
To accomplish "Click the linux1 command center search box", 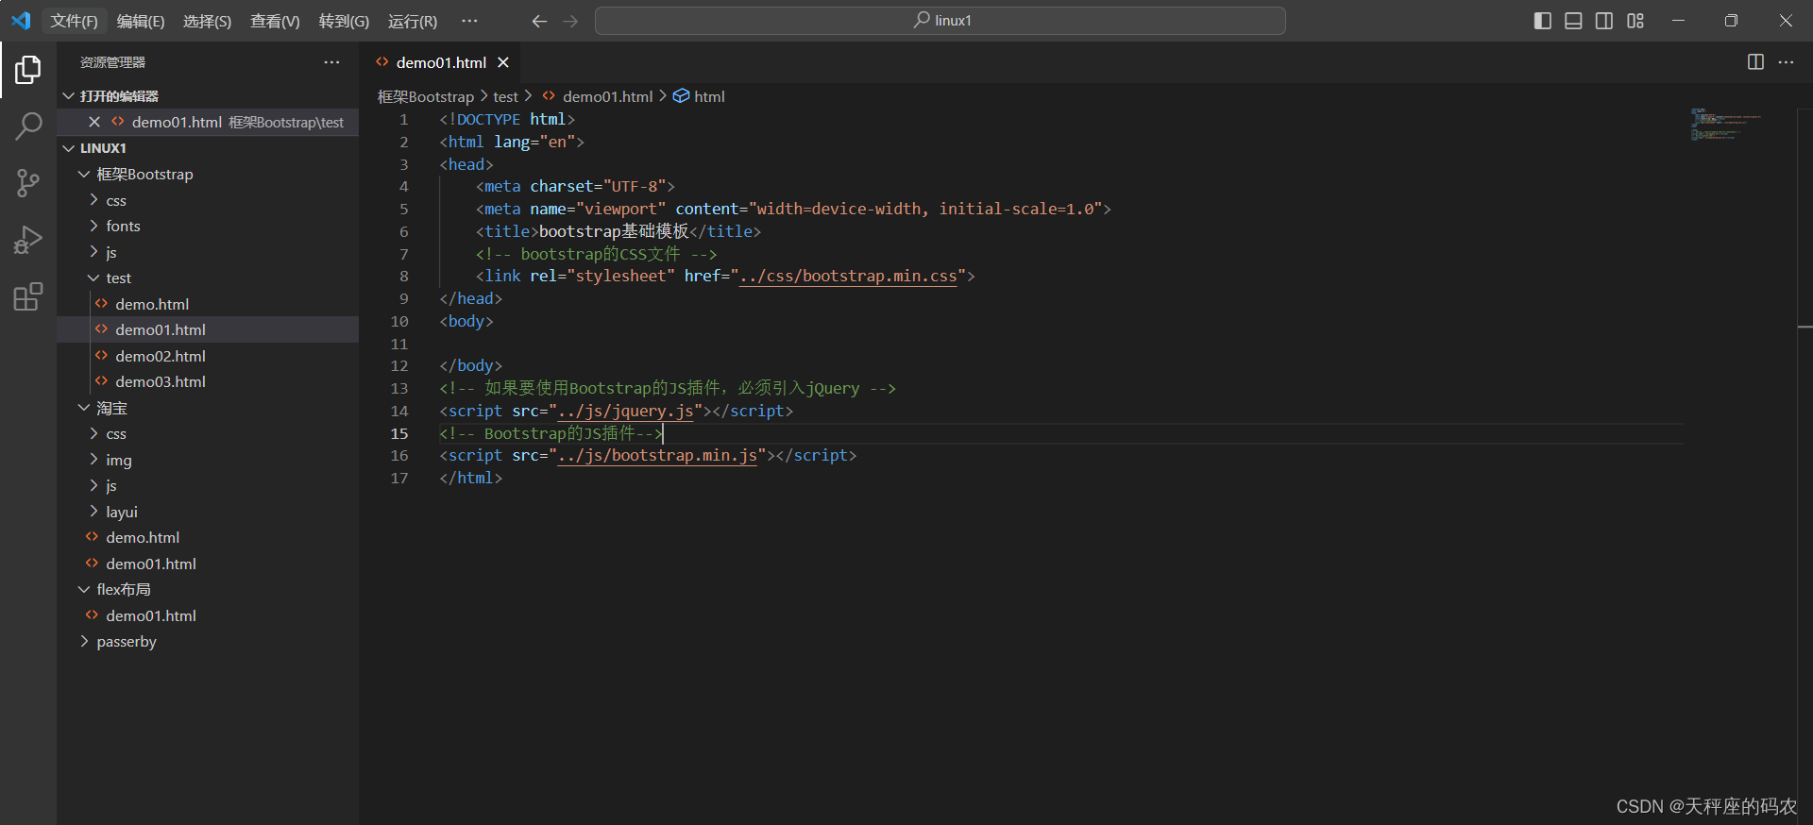I will point(940,21).
